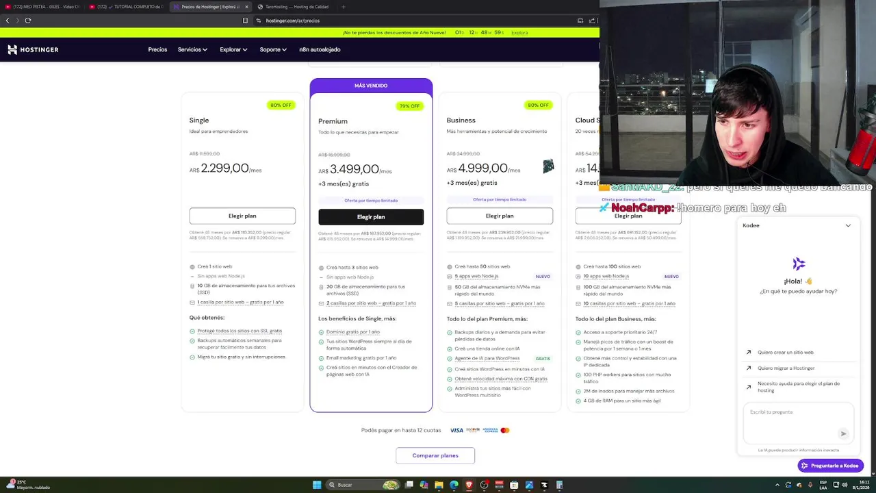Choose the Business plan button

500,216
